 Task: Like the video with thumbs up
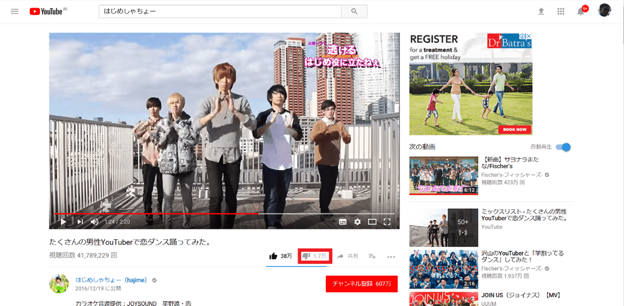(x=273, y=256)
